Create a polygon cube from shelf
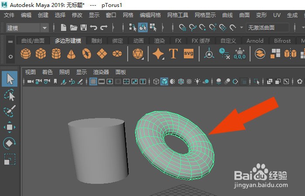 [41, 54]
